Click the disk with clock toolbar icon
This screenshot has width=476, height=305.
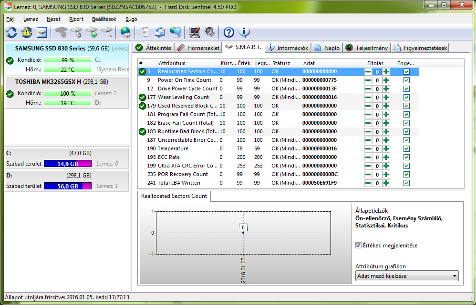click(76, 32)
